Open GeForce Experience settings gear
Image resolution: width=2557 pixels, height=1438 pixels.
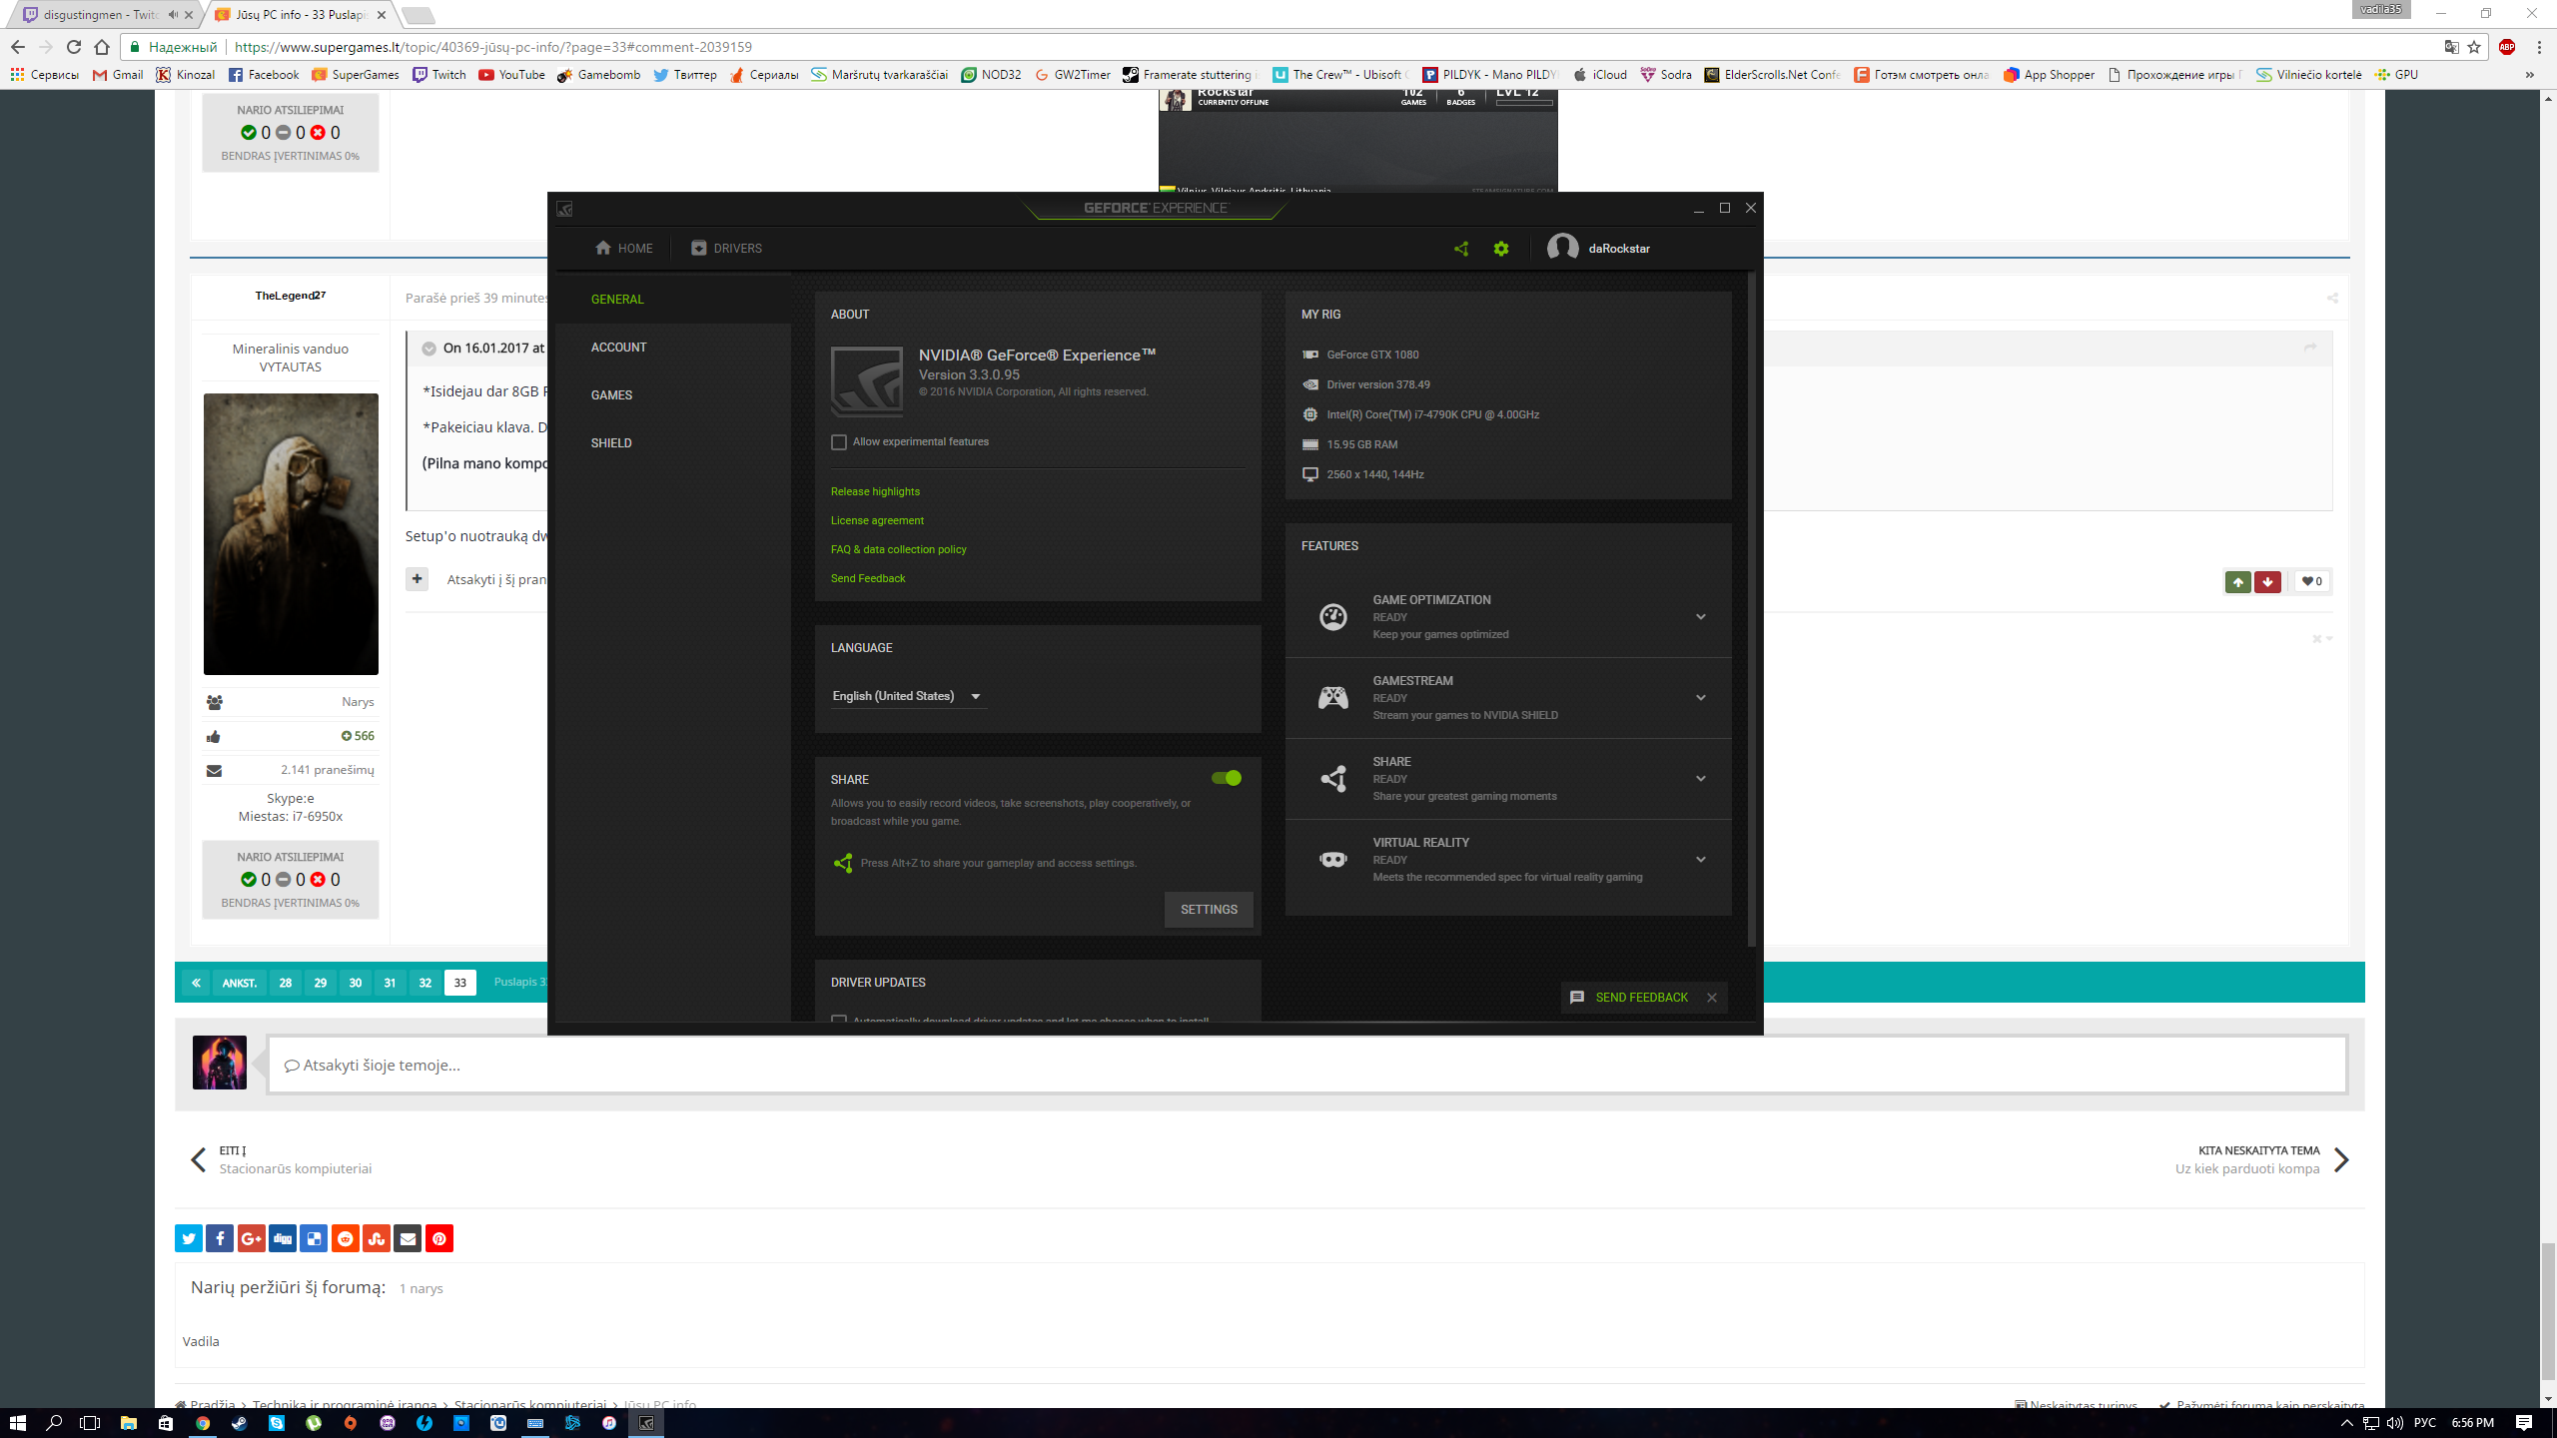(1501, 249)
